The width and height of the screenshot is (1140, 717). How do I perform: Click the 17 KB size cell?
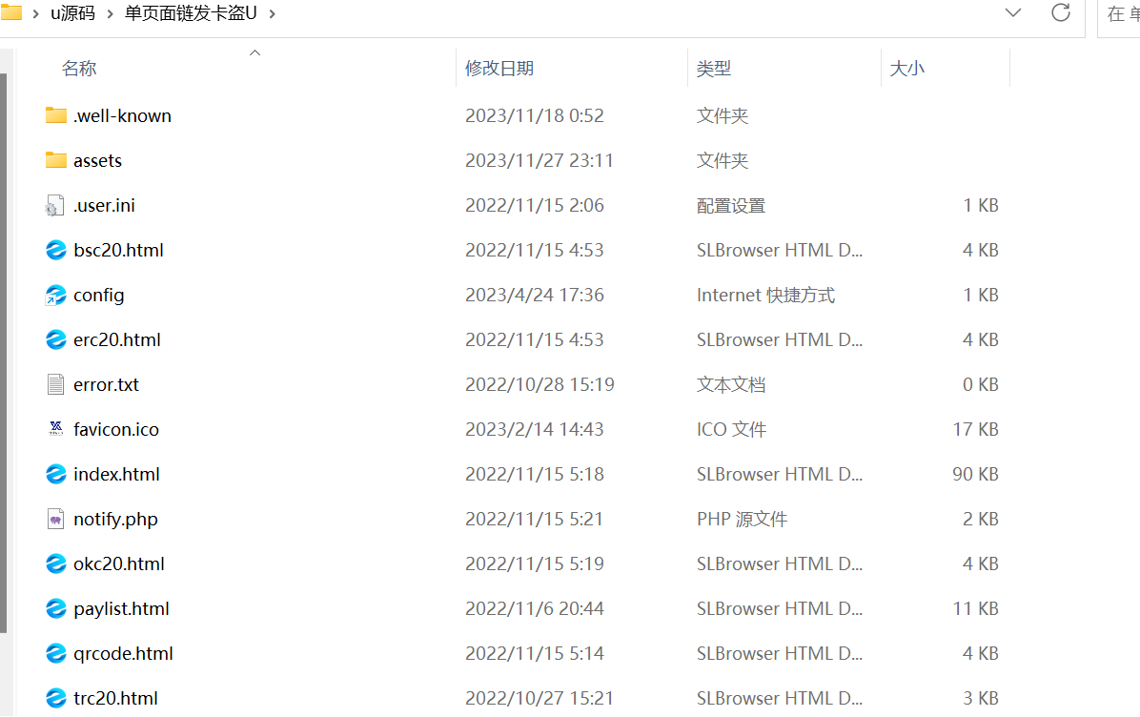(x=975, y=430)
